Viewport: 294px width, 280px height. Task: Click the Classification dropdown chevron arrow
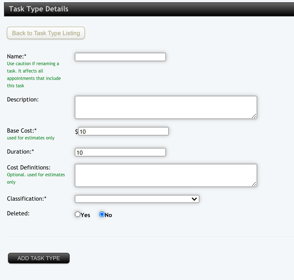(194, 199)
